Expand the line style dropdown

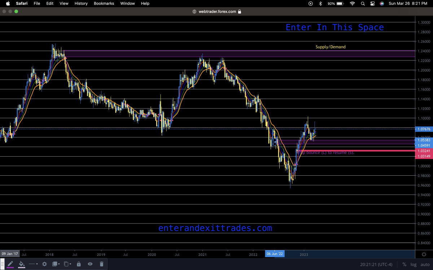[33, 264]
